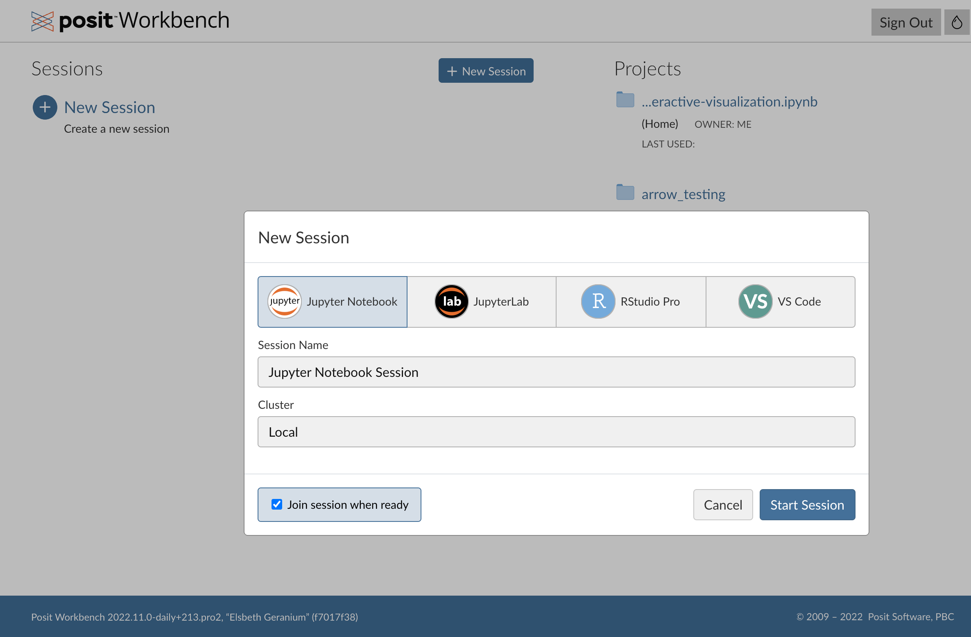Toggle the Join session when ready checkbox
This screenshot has height=637, width=971.
(276, 504)
